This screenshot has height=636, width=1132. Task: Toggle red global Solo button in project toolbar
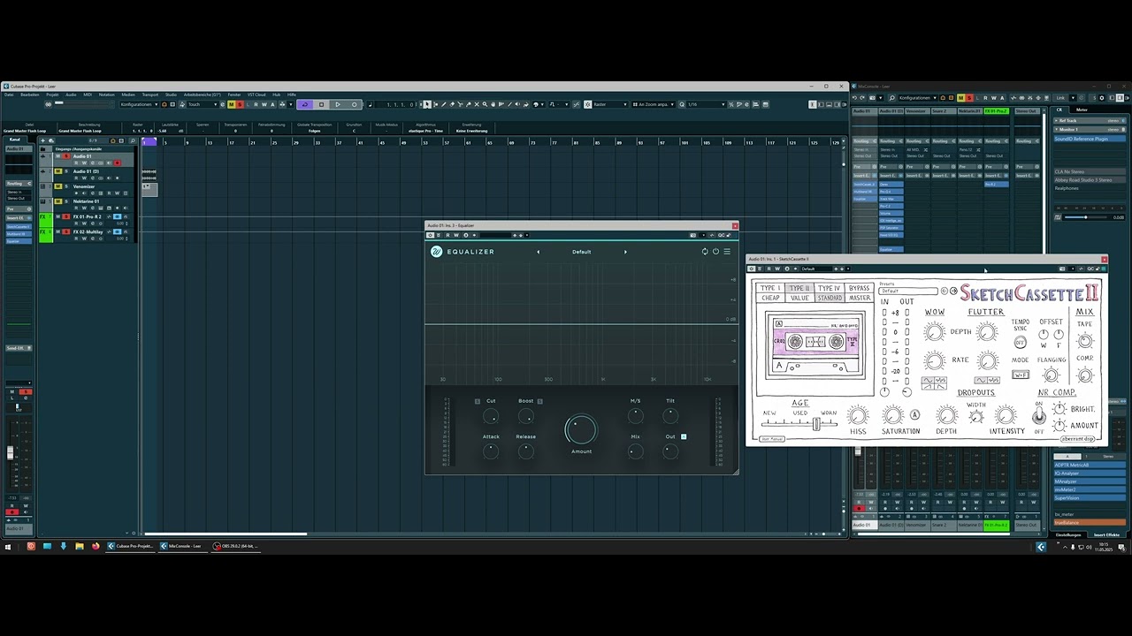(x=240, y=104)
